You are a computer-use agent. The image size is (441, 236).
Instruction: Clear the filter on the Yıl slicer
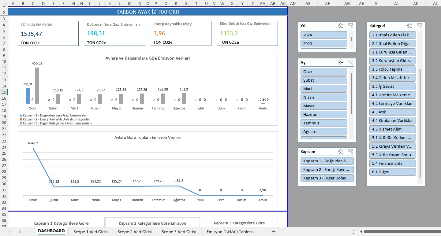pos(350,26)
